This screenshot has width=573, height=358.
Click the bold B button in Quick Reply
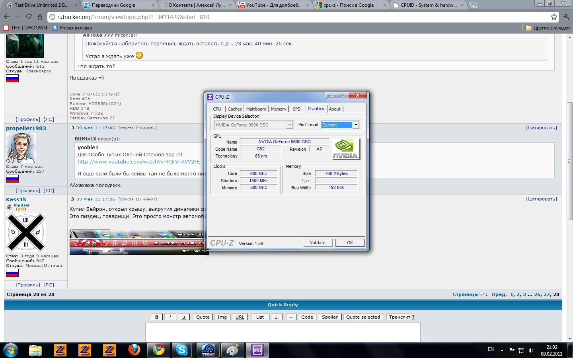point(157,317)
